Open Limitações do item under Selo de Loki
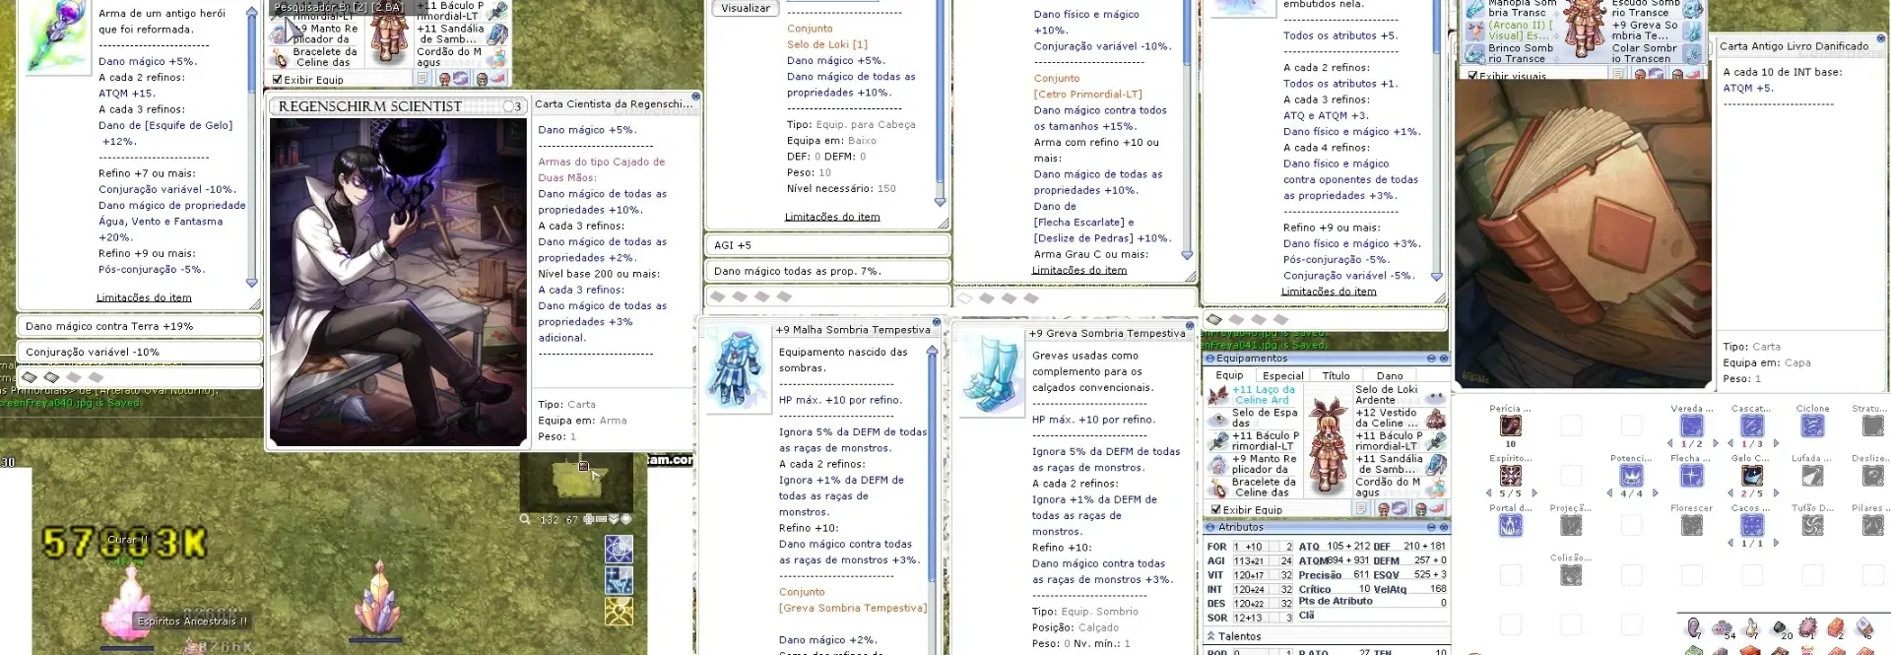The width and height of the screenshot is (1891, 655). pyautogui.click(x=832, y=217)
